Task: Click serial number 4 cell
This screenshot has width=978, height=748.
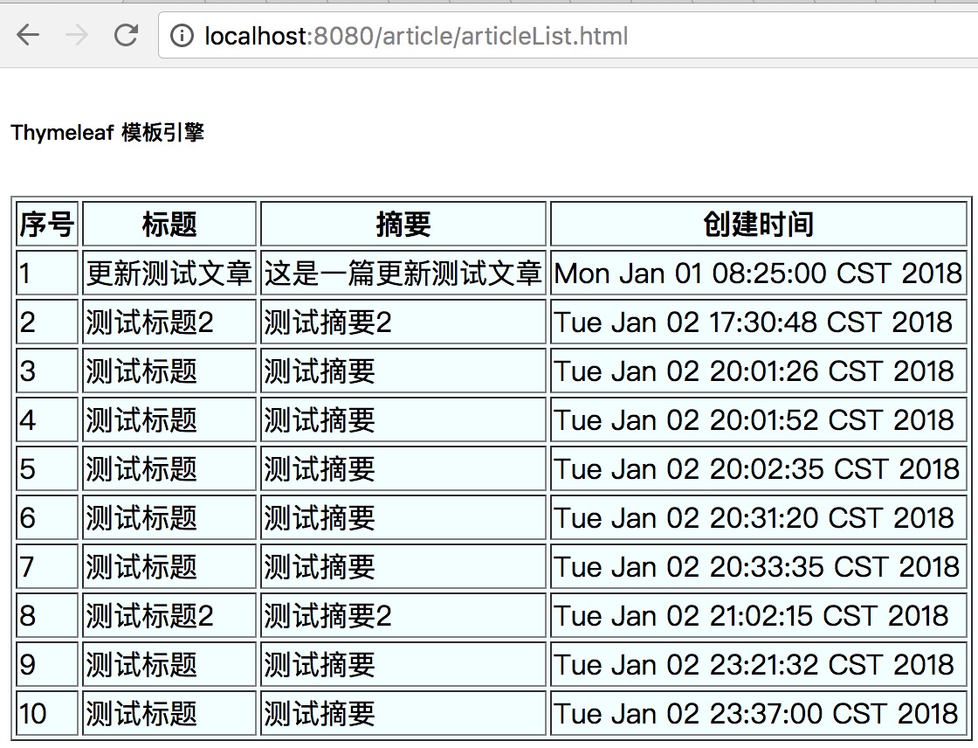Action: (47, 419)
